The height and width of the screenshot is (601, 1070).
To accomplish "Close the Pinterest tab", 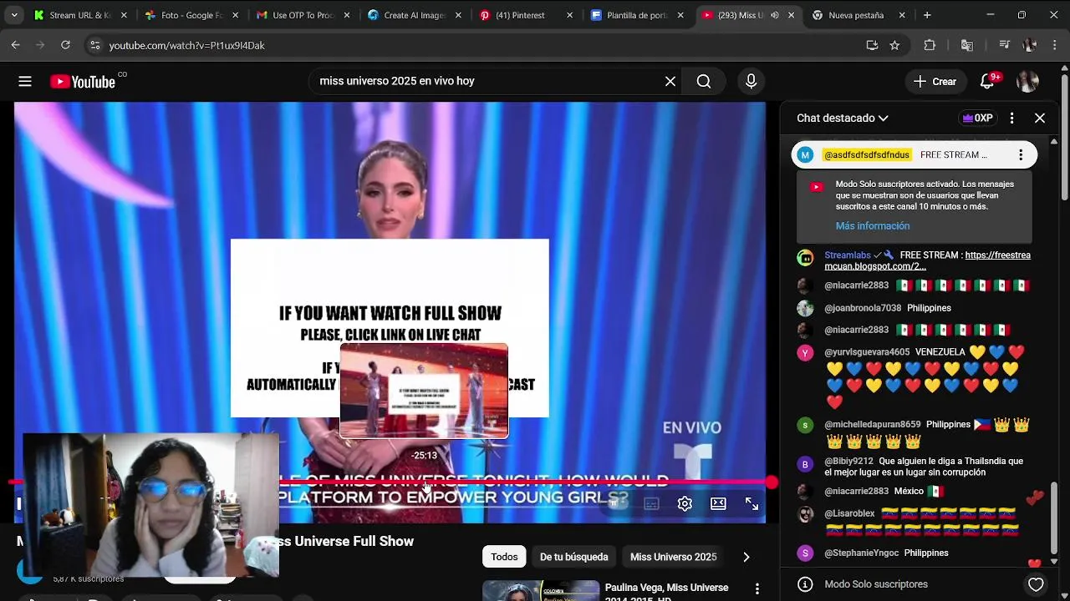I will tap(570, 15).
